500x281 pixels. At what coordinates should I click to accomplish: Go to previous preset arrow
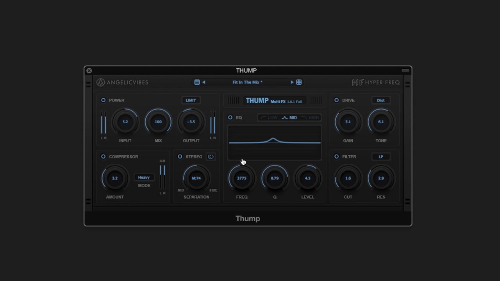pos(204,82)
